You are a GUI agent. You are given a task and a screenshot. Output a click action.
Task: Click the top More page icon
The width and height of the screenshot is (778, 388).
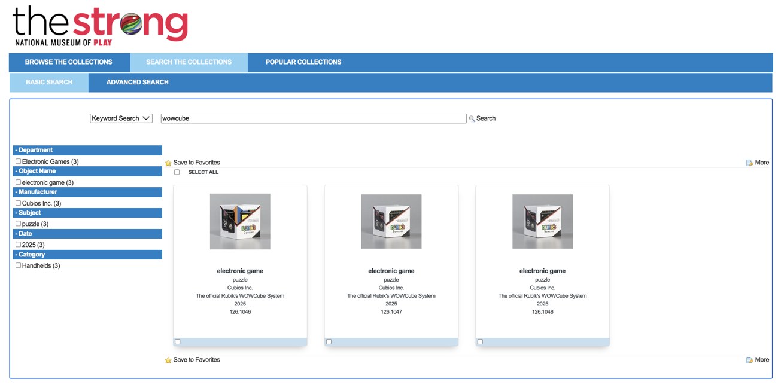[749, 163]
